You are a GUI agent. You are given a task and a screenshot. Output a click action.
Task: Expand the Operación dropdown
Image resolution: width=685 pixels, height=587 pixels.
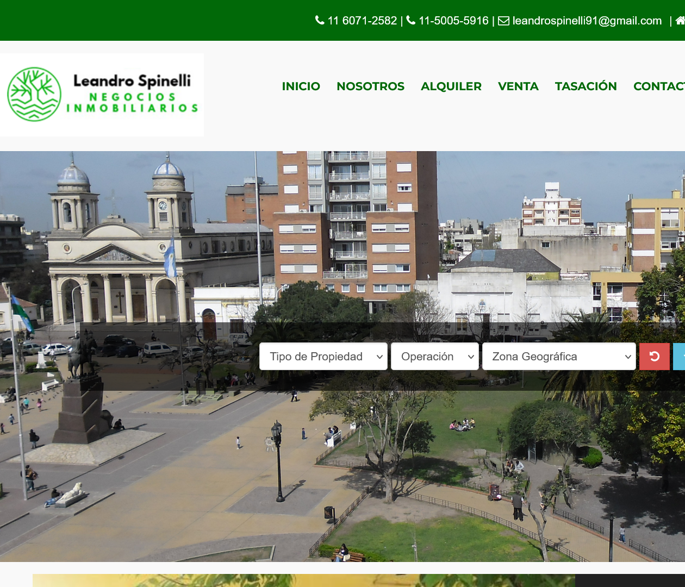[435, 357]
